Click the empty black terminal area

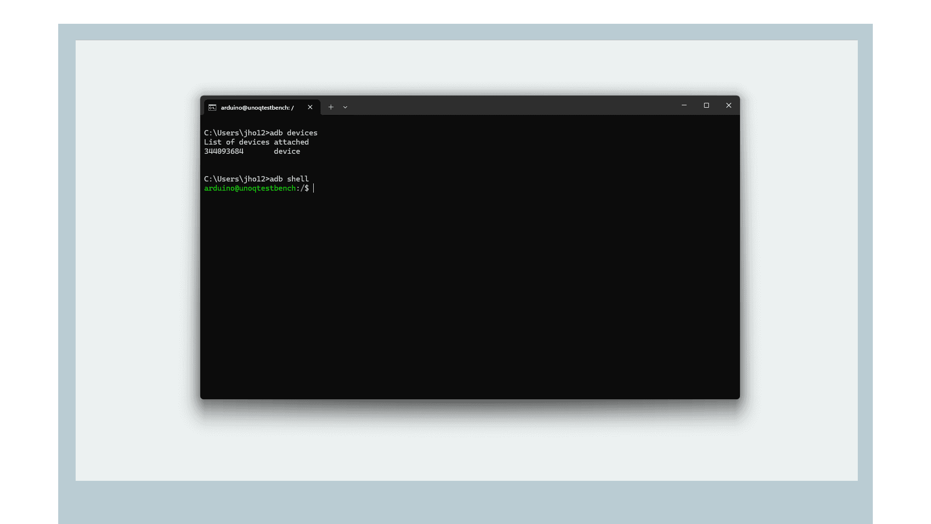469,291
